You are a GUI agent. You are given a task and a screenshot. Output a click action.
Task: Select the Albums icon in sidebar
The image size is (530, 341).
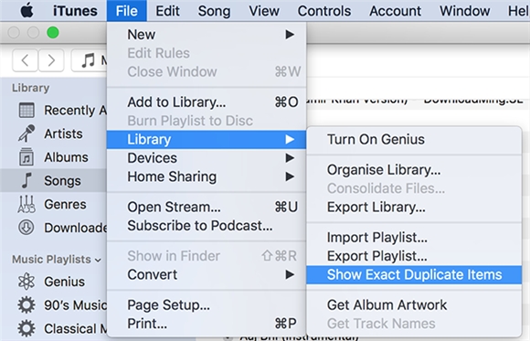[x=26, y=157]
